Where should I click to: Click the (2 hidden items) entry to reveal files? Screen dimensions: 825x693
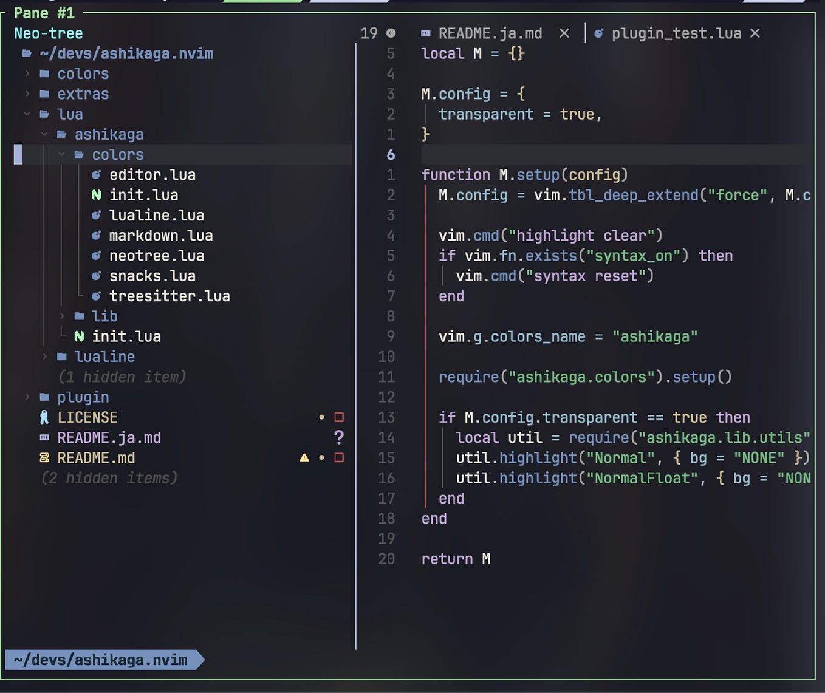(x=109, y=478)
